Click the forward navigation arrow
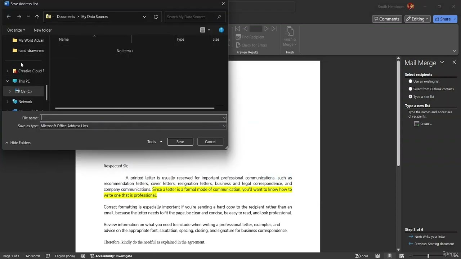The height and width of the screenshot is (259, 461). (x=19, y=17)
